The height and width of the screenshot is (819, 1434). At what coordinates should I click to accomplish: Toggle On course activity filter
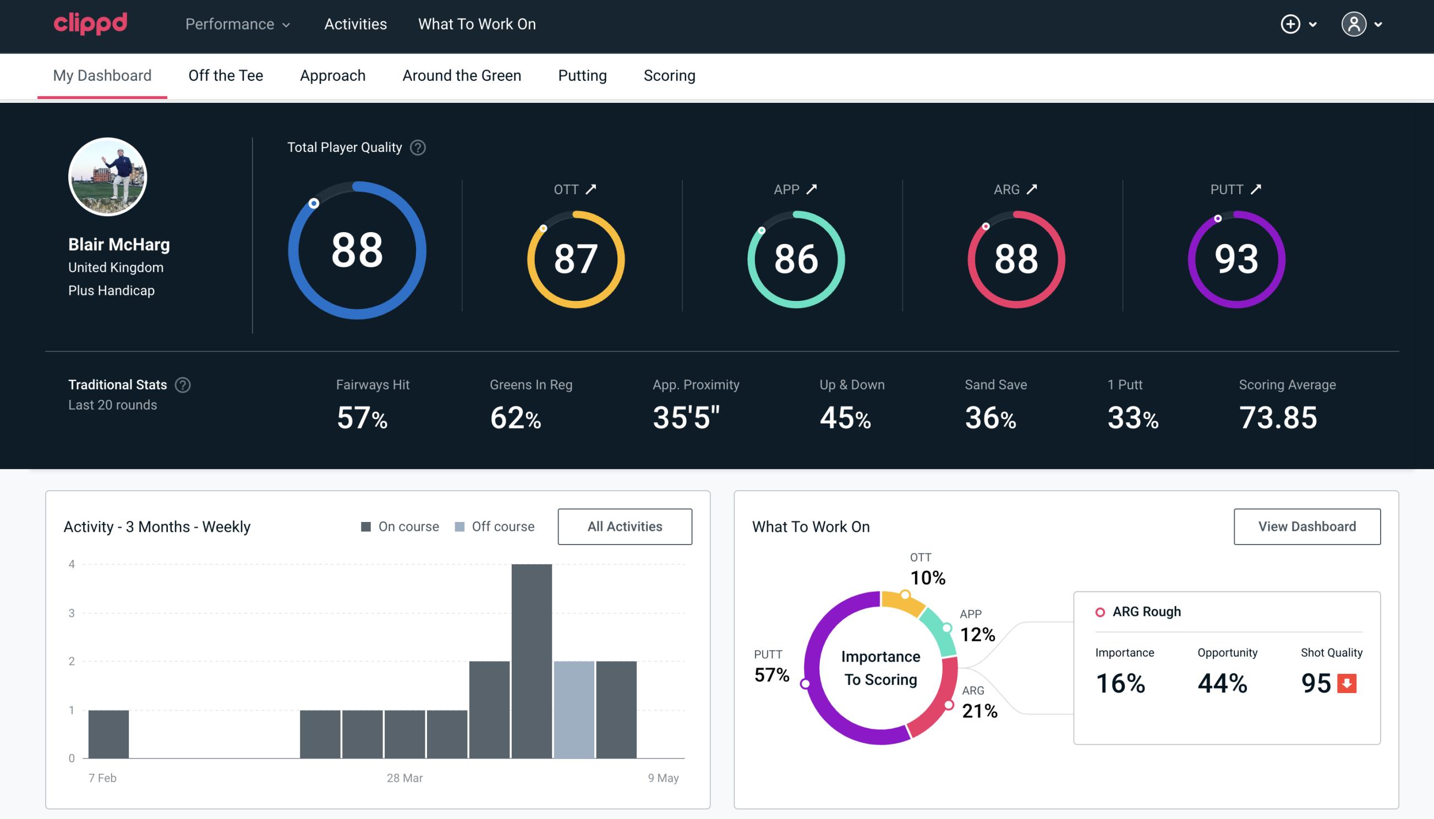click(399, 526)
